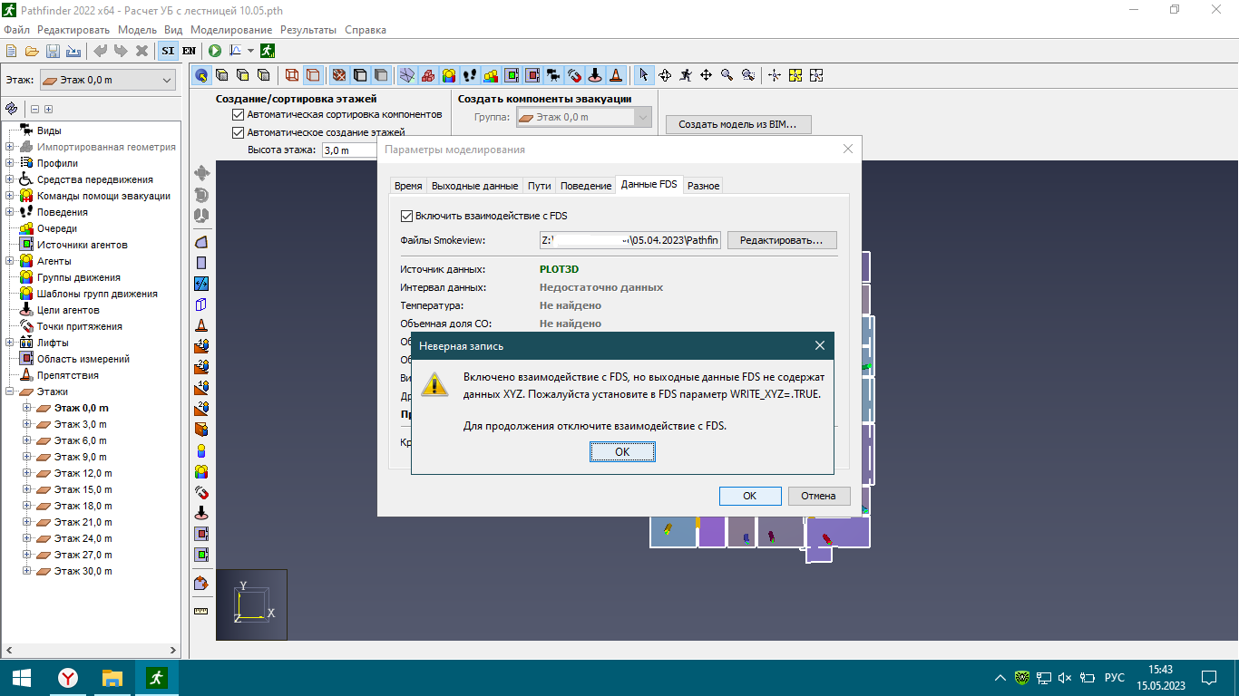The width and height of the screenshot is (1239, 696).
Task: Switch units with the SI button
Action: pos(168,51)
